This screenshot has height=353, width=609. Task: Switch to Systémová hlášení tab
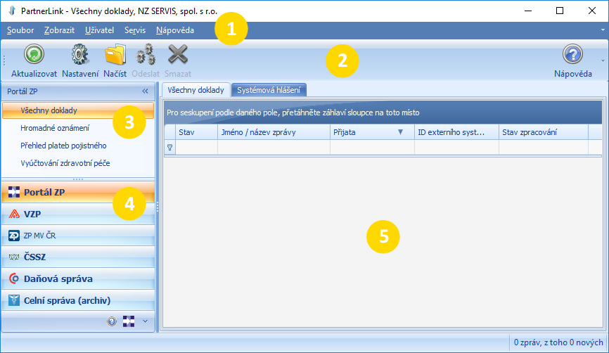click(x=269, y=90)
